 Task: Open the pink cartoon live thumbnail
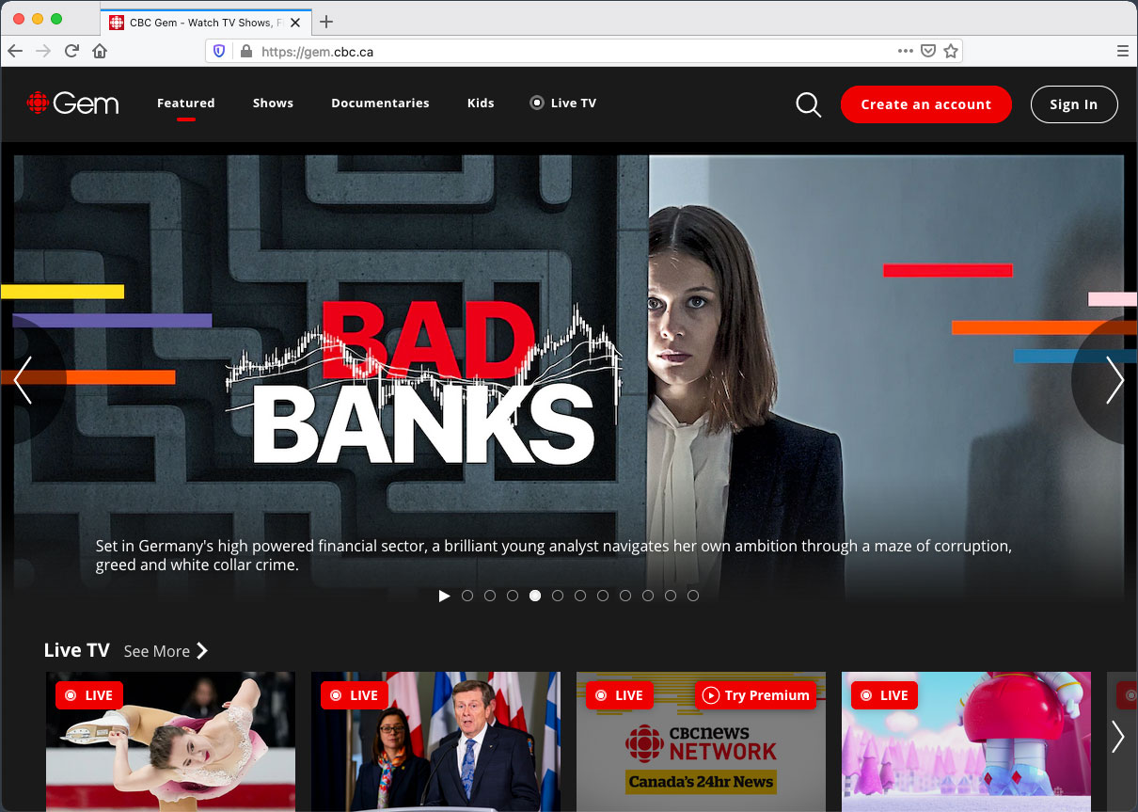coord(966,741)
